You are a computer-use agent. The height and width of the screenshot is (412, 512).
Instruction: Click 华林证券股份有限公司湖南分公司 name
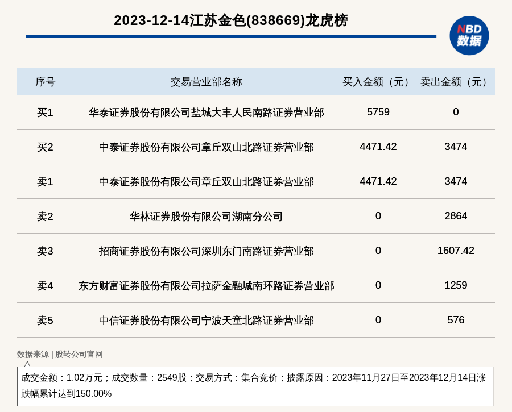pos(207,217)
